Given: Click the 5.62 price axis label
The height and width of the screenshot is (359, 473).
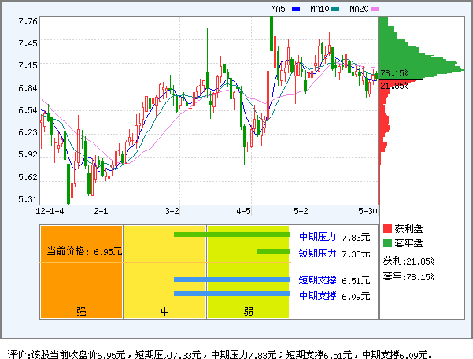Looking at the screenshot, I should coord(28,177).
